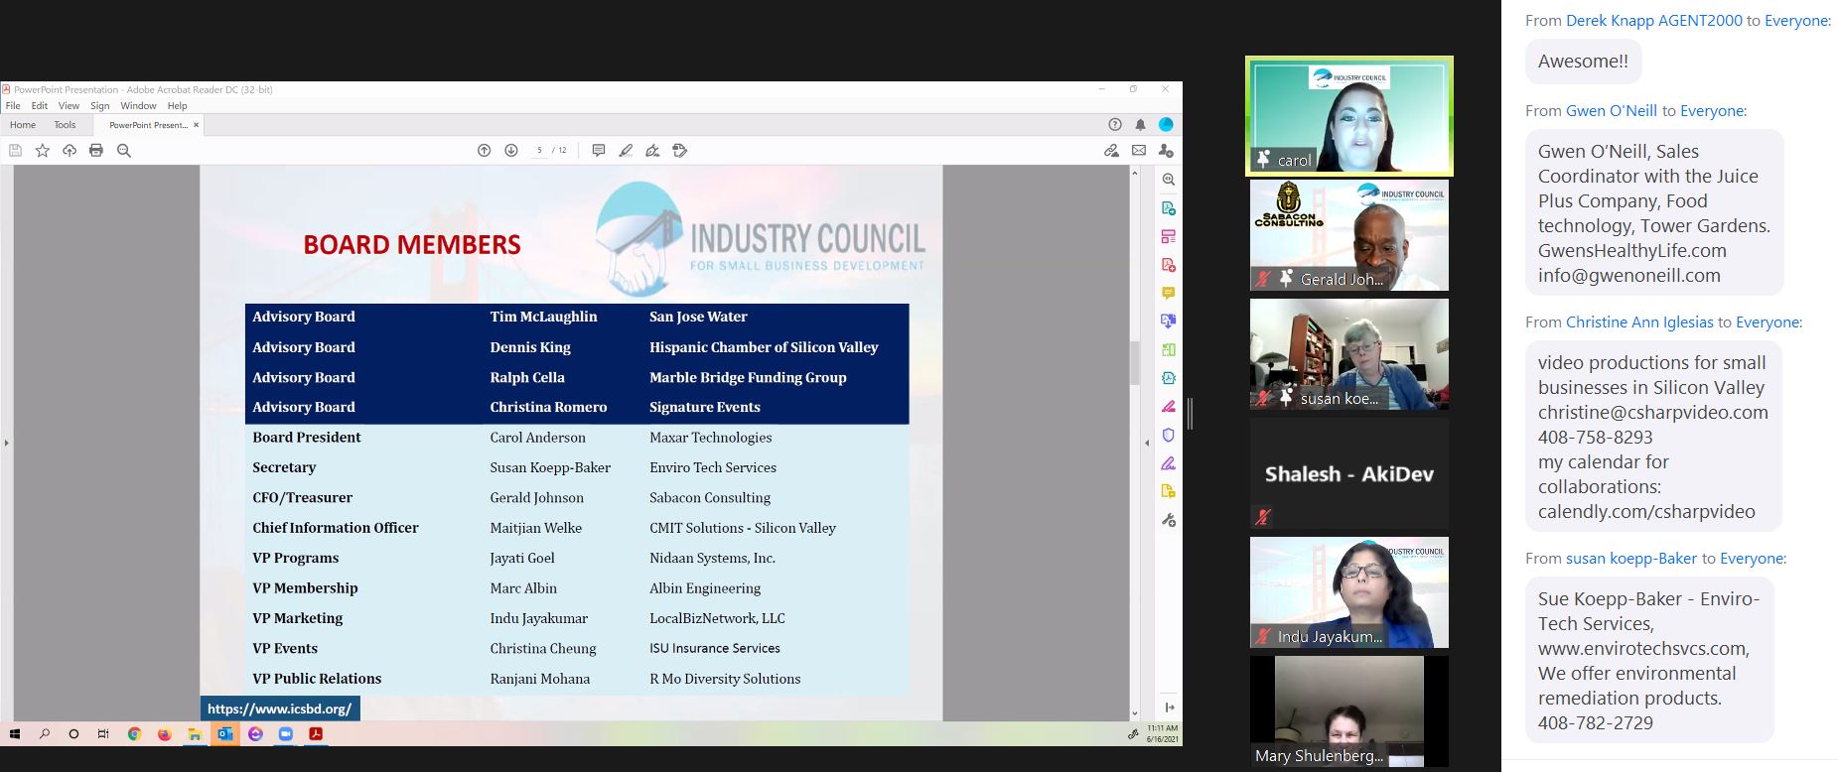The width and height of the screenshot is (1838, 772).
Task: Share a link using the link icon
Action: click(1111, 151)
